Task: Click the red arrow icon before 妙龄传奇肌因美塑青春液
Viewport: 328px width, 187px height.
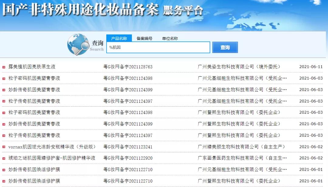Action: (x=4, y=89)
